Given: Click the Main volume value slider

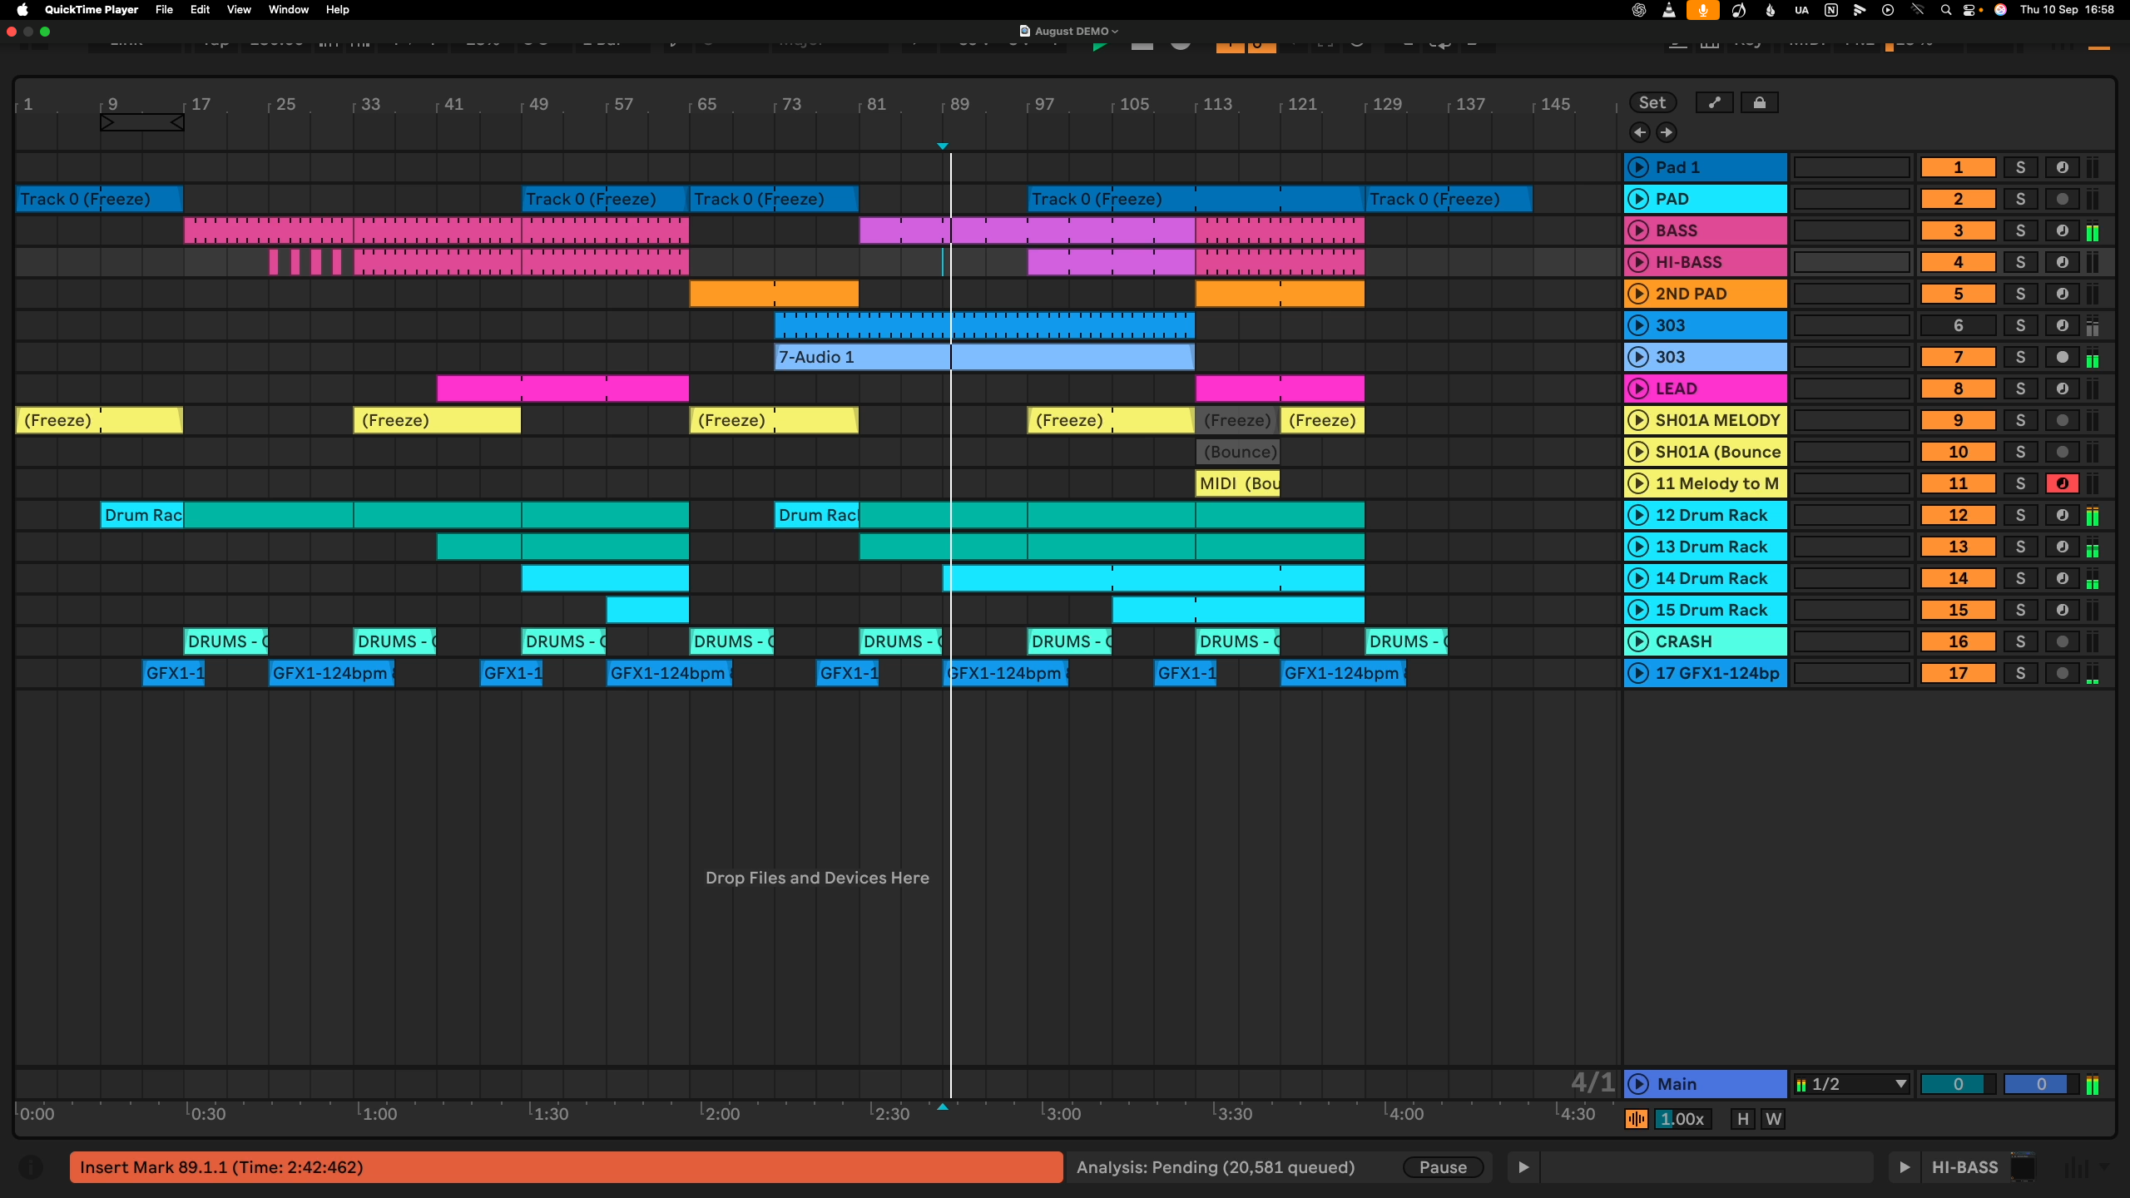Looking at the screenshot, I should coord(1958,1084).
